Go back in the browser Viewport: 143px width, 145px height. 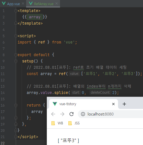(x=53, y=114)
